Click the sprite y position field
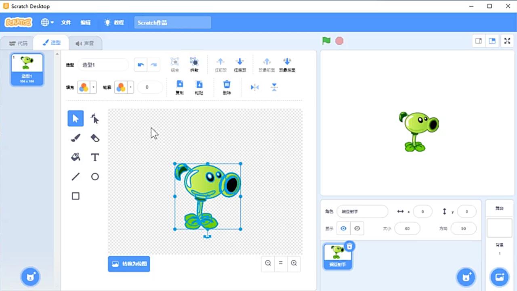 tap(467, 211)
